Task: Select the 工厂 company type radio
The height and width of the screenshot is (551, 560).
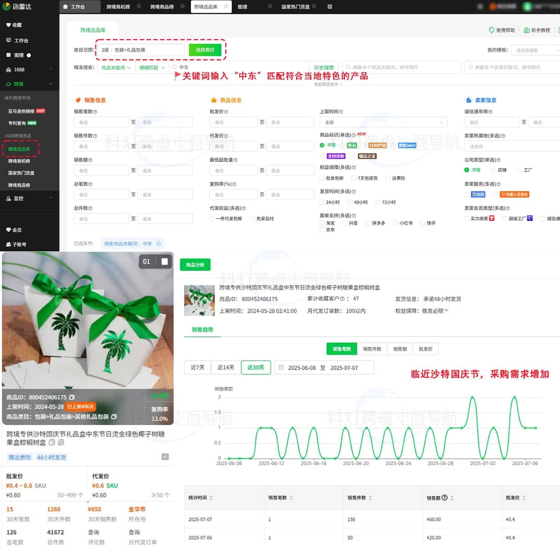Action: 519,170
